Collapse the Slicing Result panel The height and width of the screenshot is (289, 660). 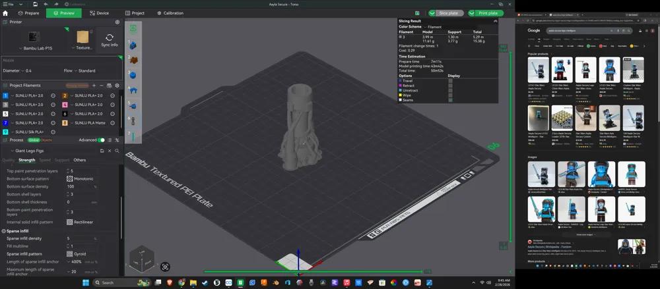(x=496, y=21)
